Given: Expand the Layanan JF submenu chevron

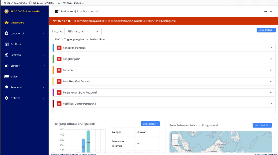Looking at the screenshot, I should tap(44, 33).
